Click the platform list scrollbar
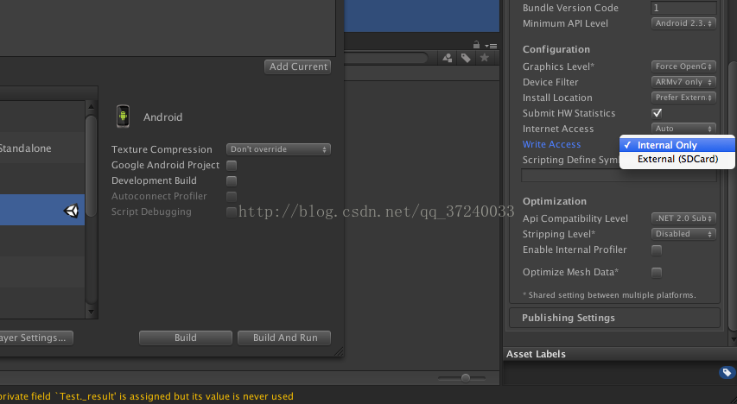This screenshot has width=737, height=404. click(x=92, y=166)
